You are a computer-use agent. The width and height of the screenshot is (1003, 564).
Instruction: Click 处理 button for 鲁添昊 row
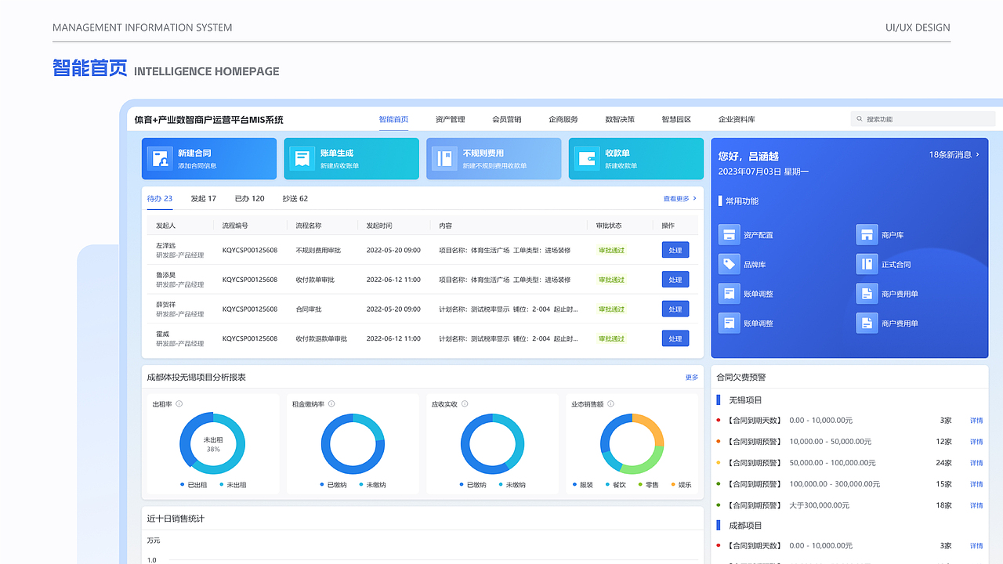pyautogui.click(x=675, y=280)
